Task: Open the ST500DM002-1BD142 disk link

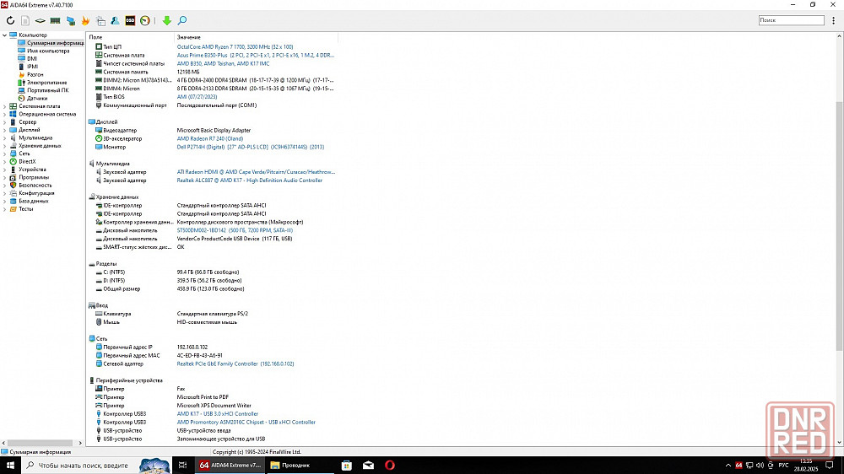Action: [x=235, y=230]
